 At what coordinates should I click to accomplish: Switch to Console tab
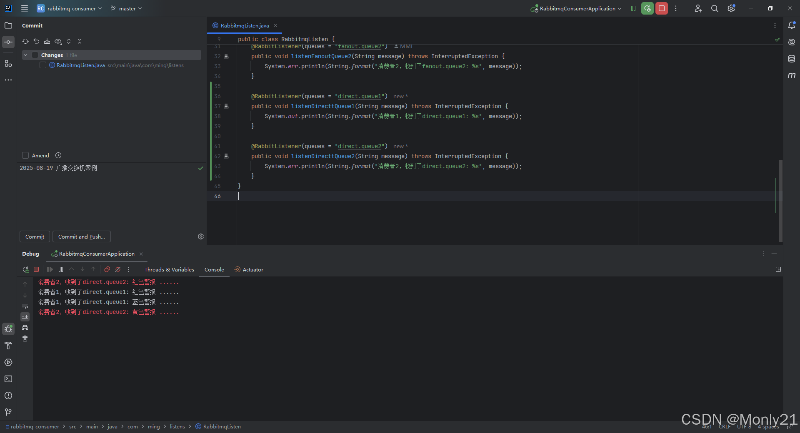(x=214, y=269)
